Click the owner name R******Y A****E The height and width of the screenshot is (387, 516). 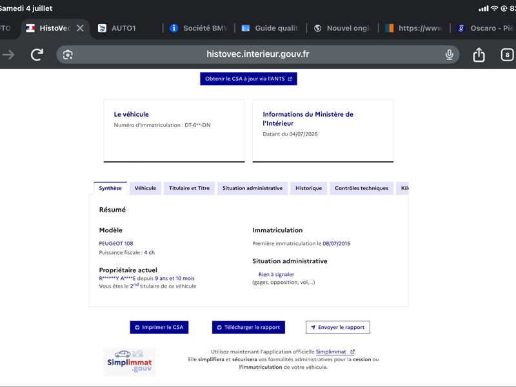point(117,279)
